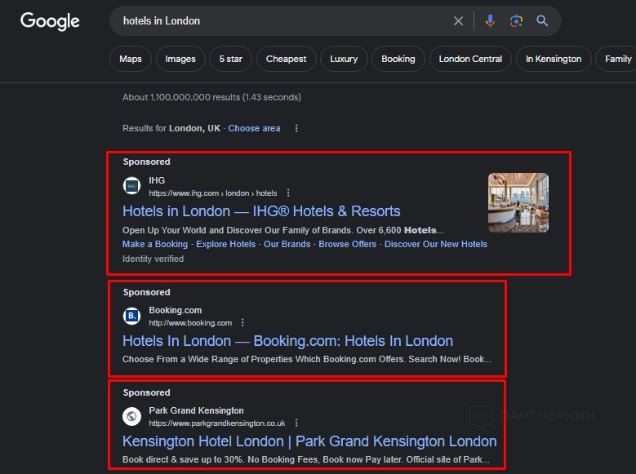
Task: Click the Booking.com advertiser name
Action: [x=176, y=310]
